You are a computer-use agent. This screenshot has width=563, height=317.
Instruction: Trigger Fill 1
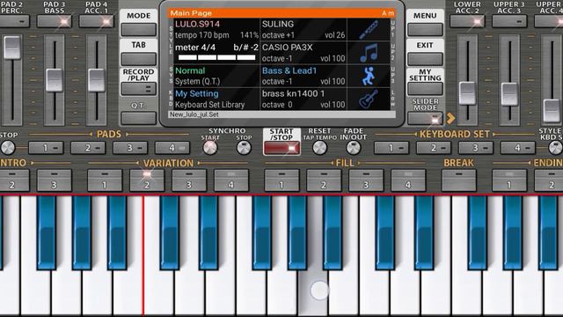pos(281,180)
